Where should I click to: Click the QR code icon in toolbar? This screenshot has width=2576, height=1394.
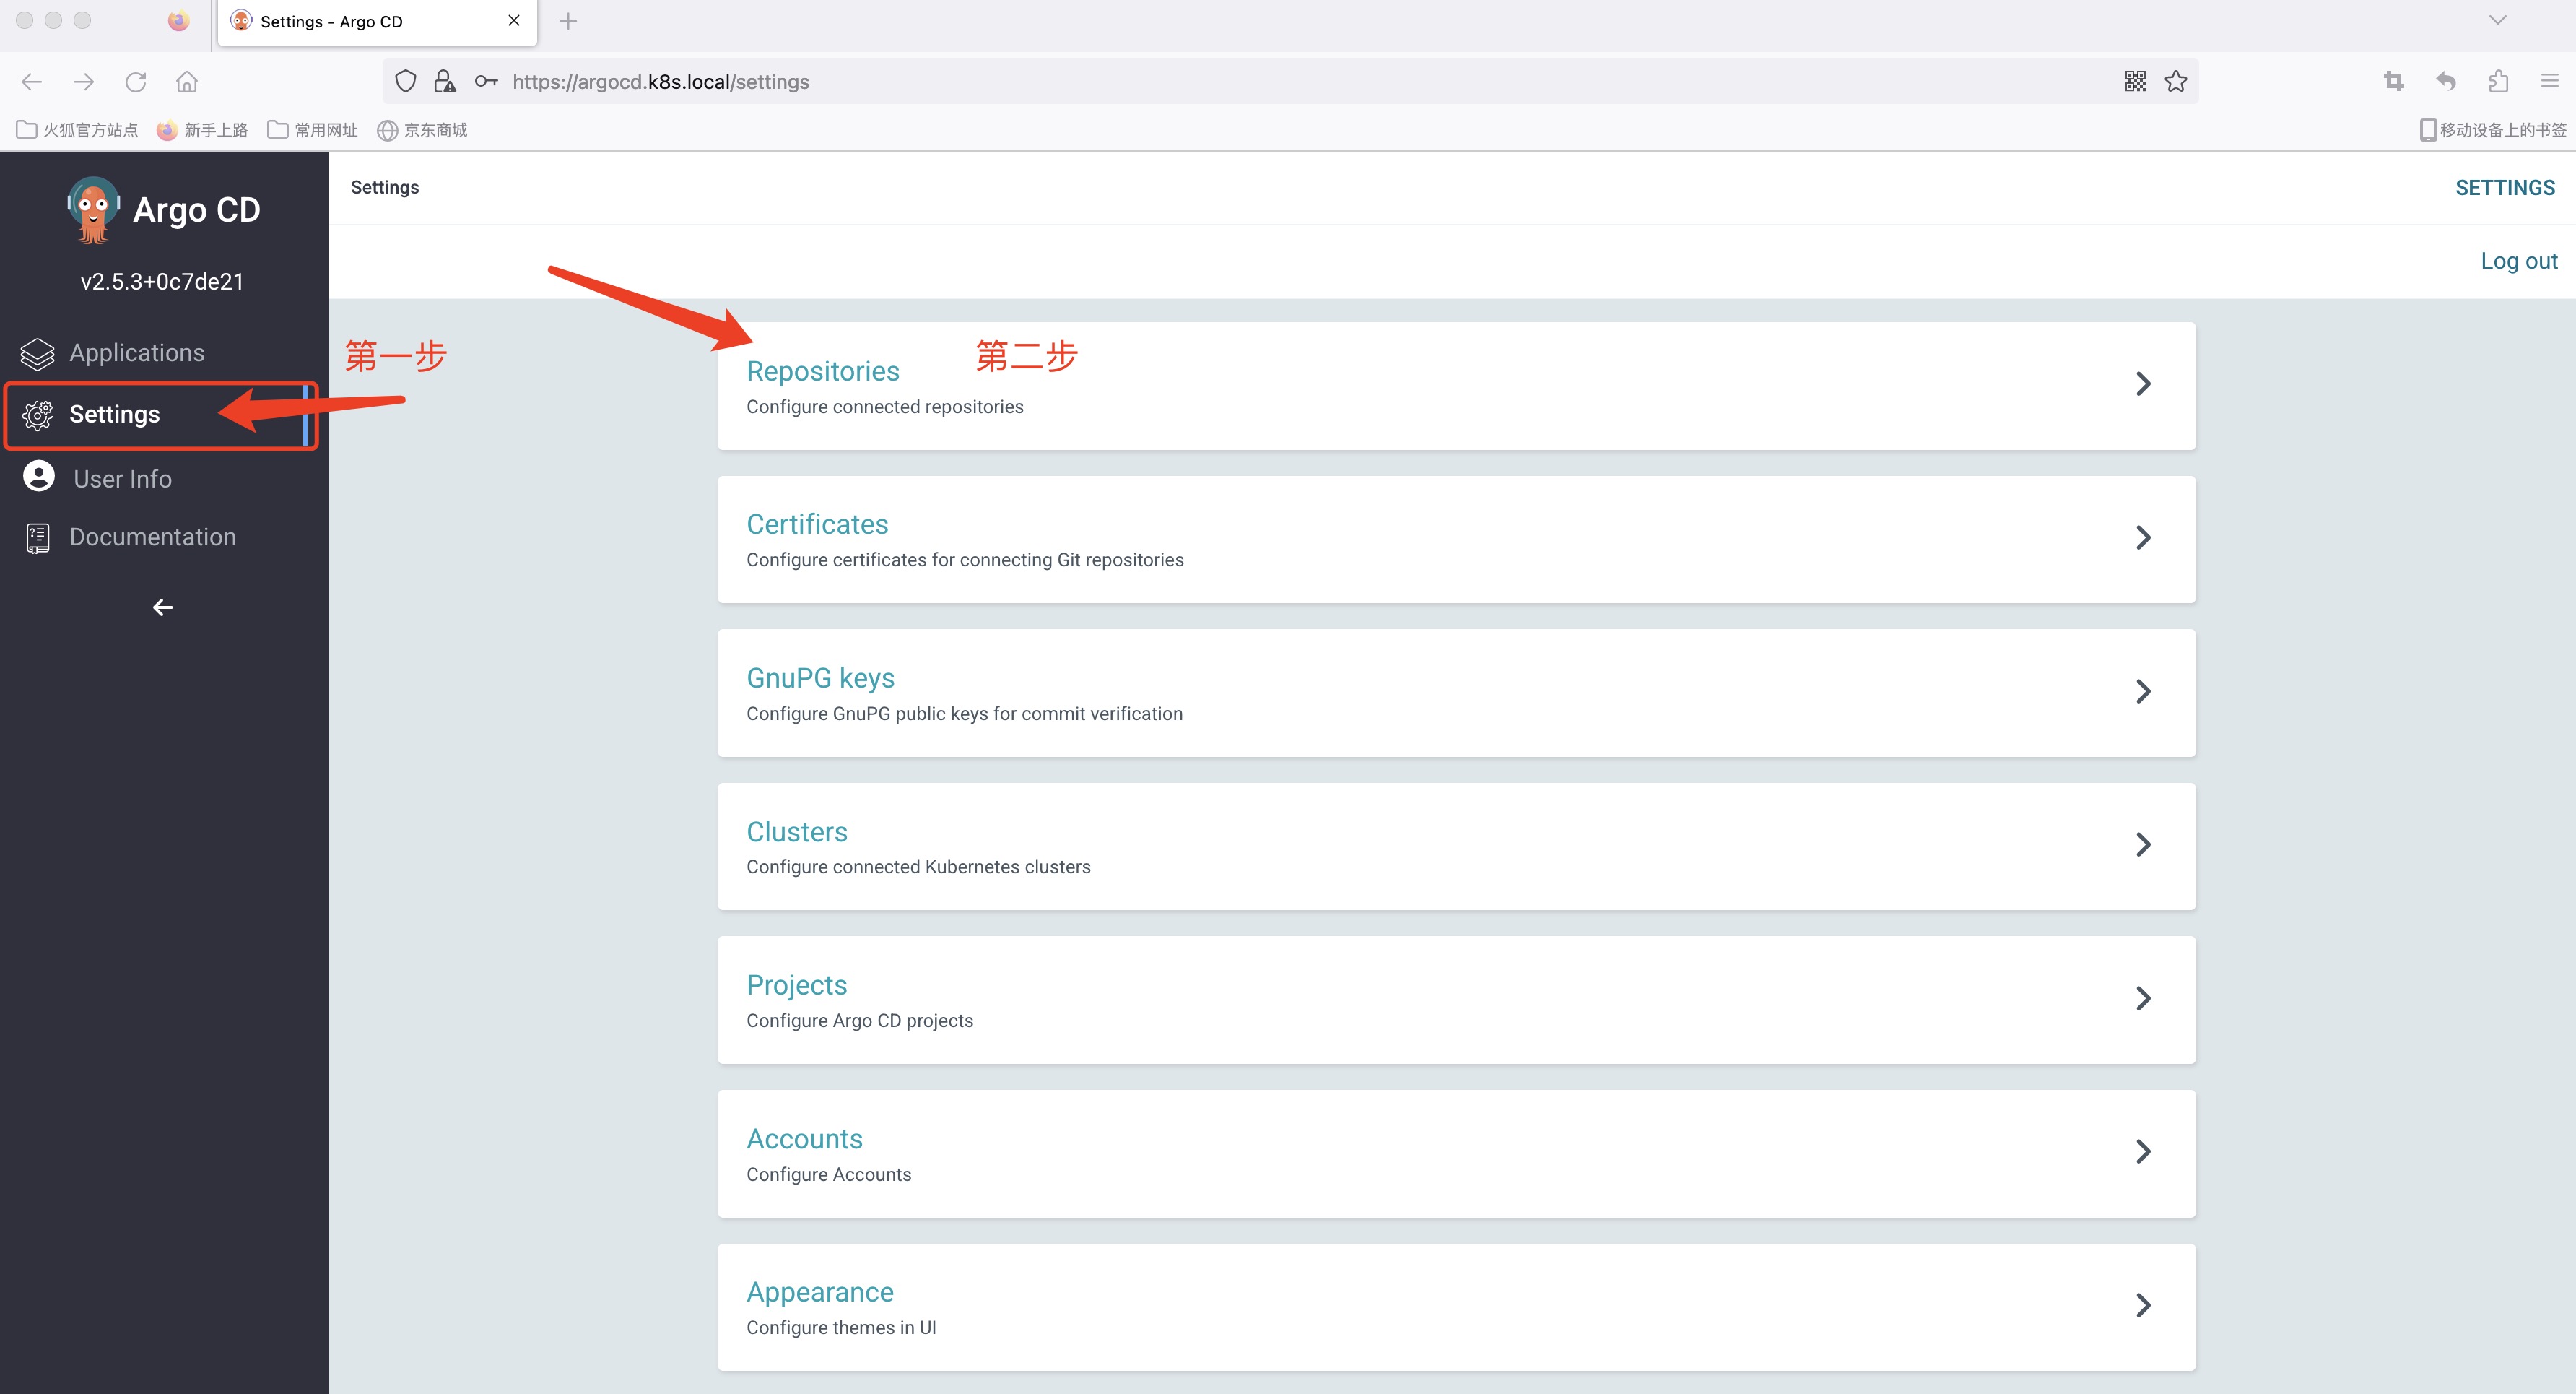coord(2133,81)
